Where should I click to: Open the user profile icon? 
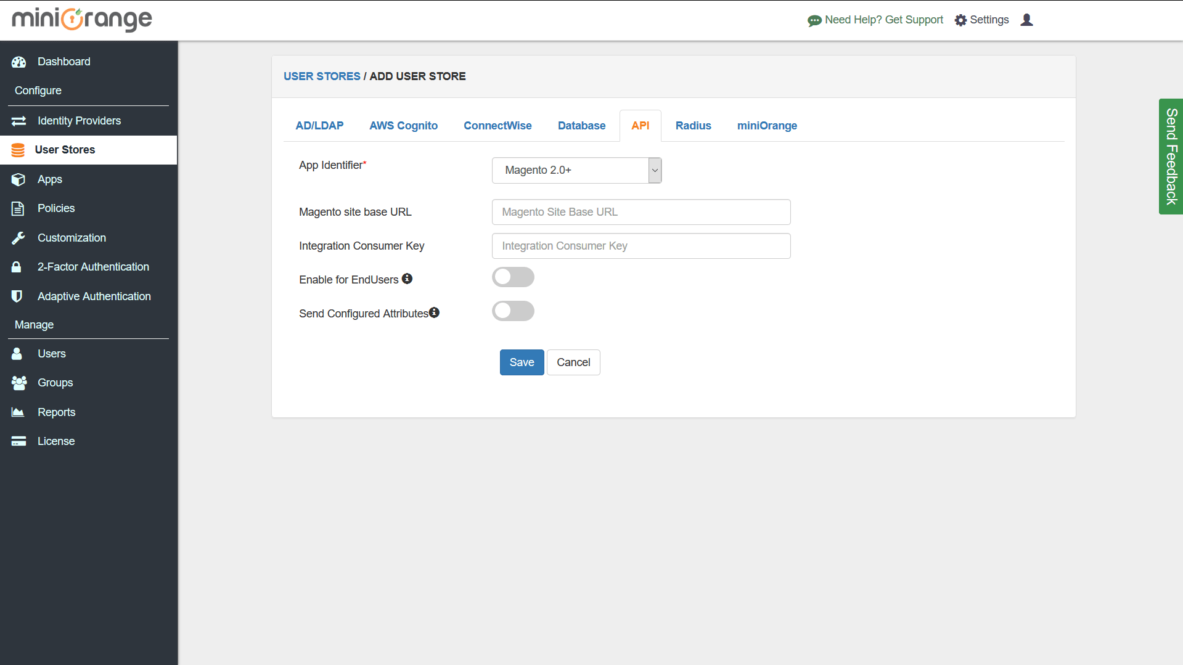point(1026,20)
